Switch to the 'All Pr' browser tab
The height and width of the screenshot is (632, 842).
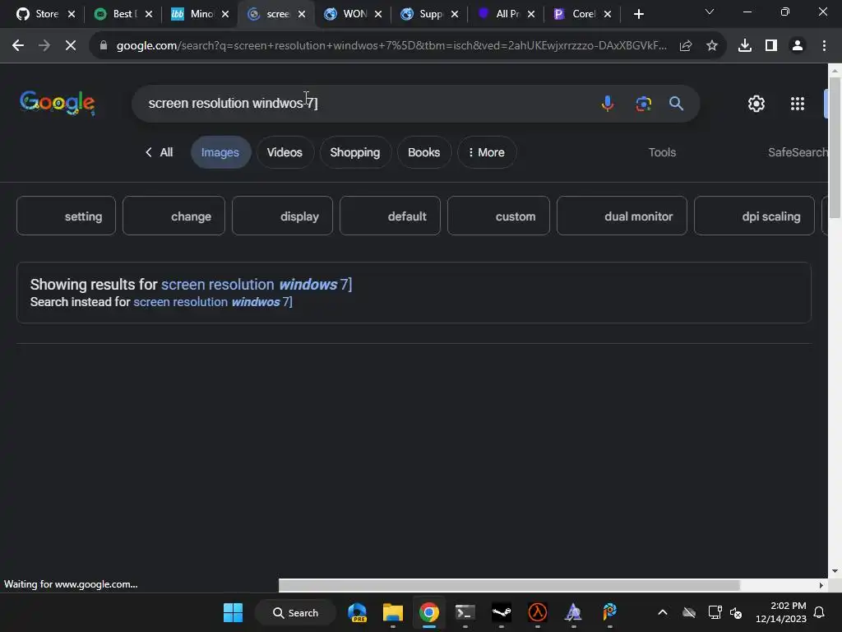tap(506, 14)
